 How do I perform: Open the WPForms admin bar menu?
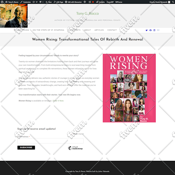119,2
